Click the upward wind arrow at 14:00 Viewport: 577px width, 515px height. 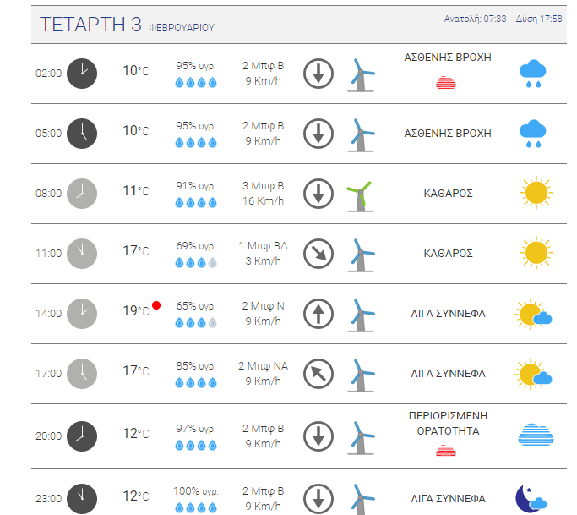318,314
